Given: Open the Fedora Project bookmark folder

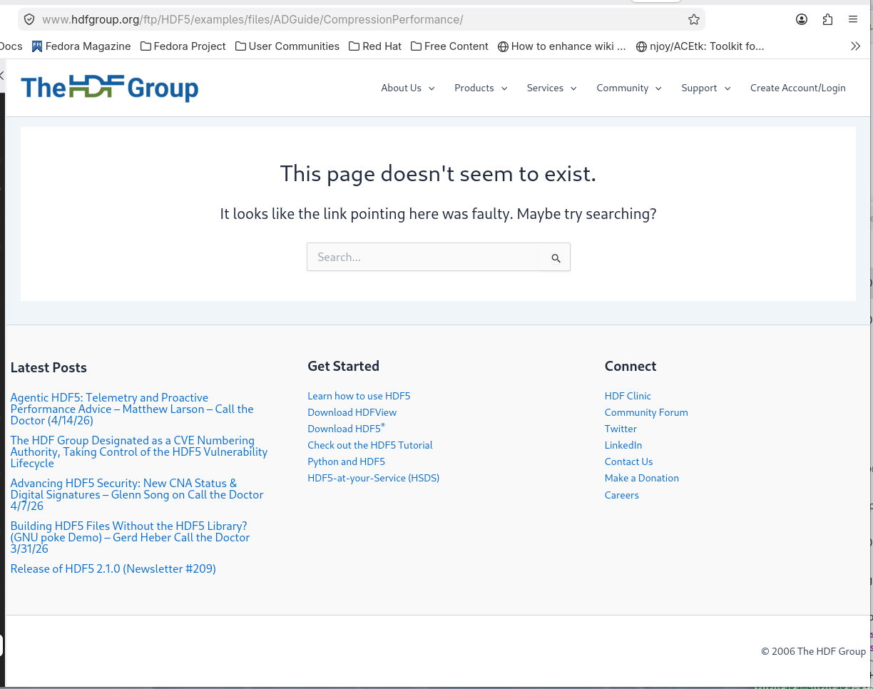Looking at the screenshot, I should [x=183, y=46].
